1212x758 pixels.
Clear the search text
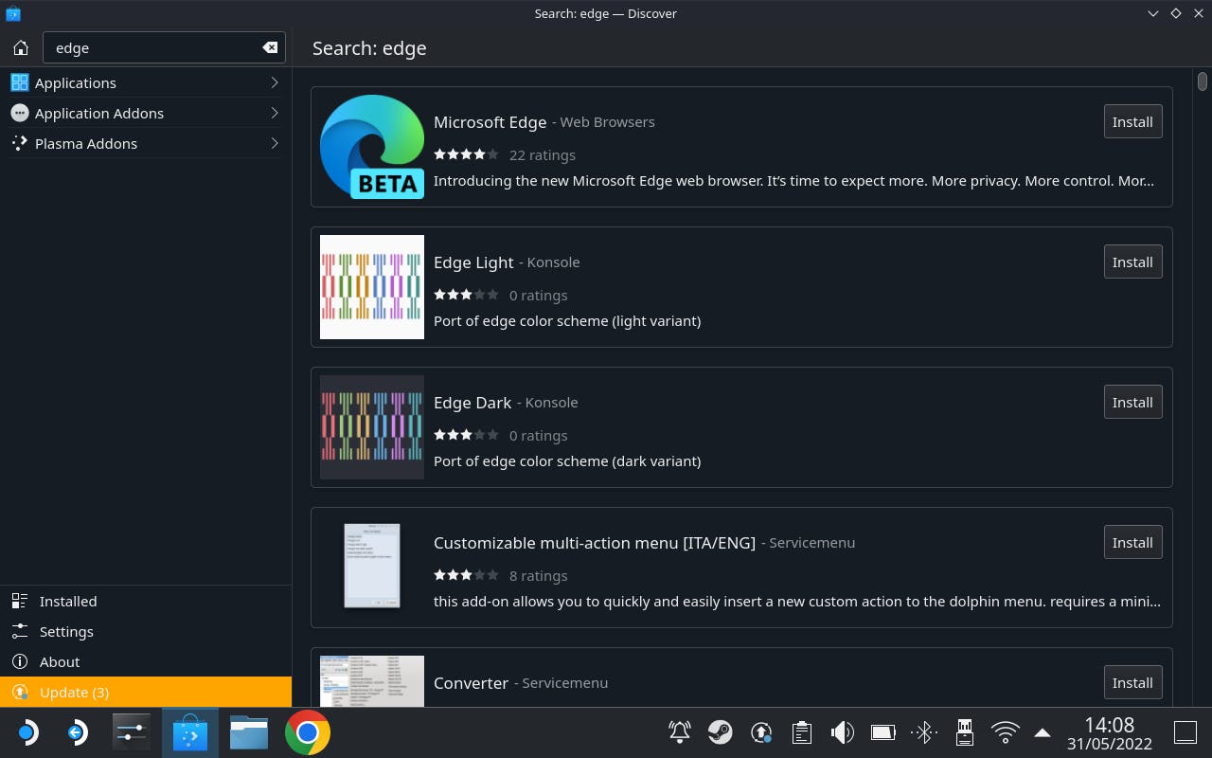[270, 48]
